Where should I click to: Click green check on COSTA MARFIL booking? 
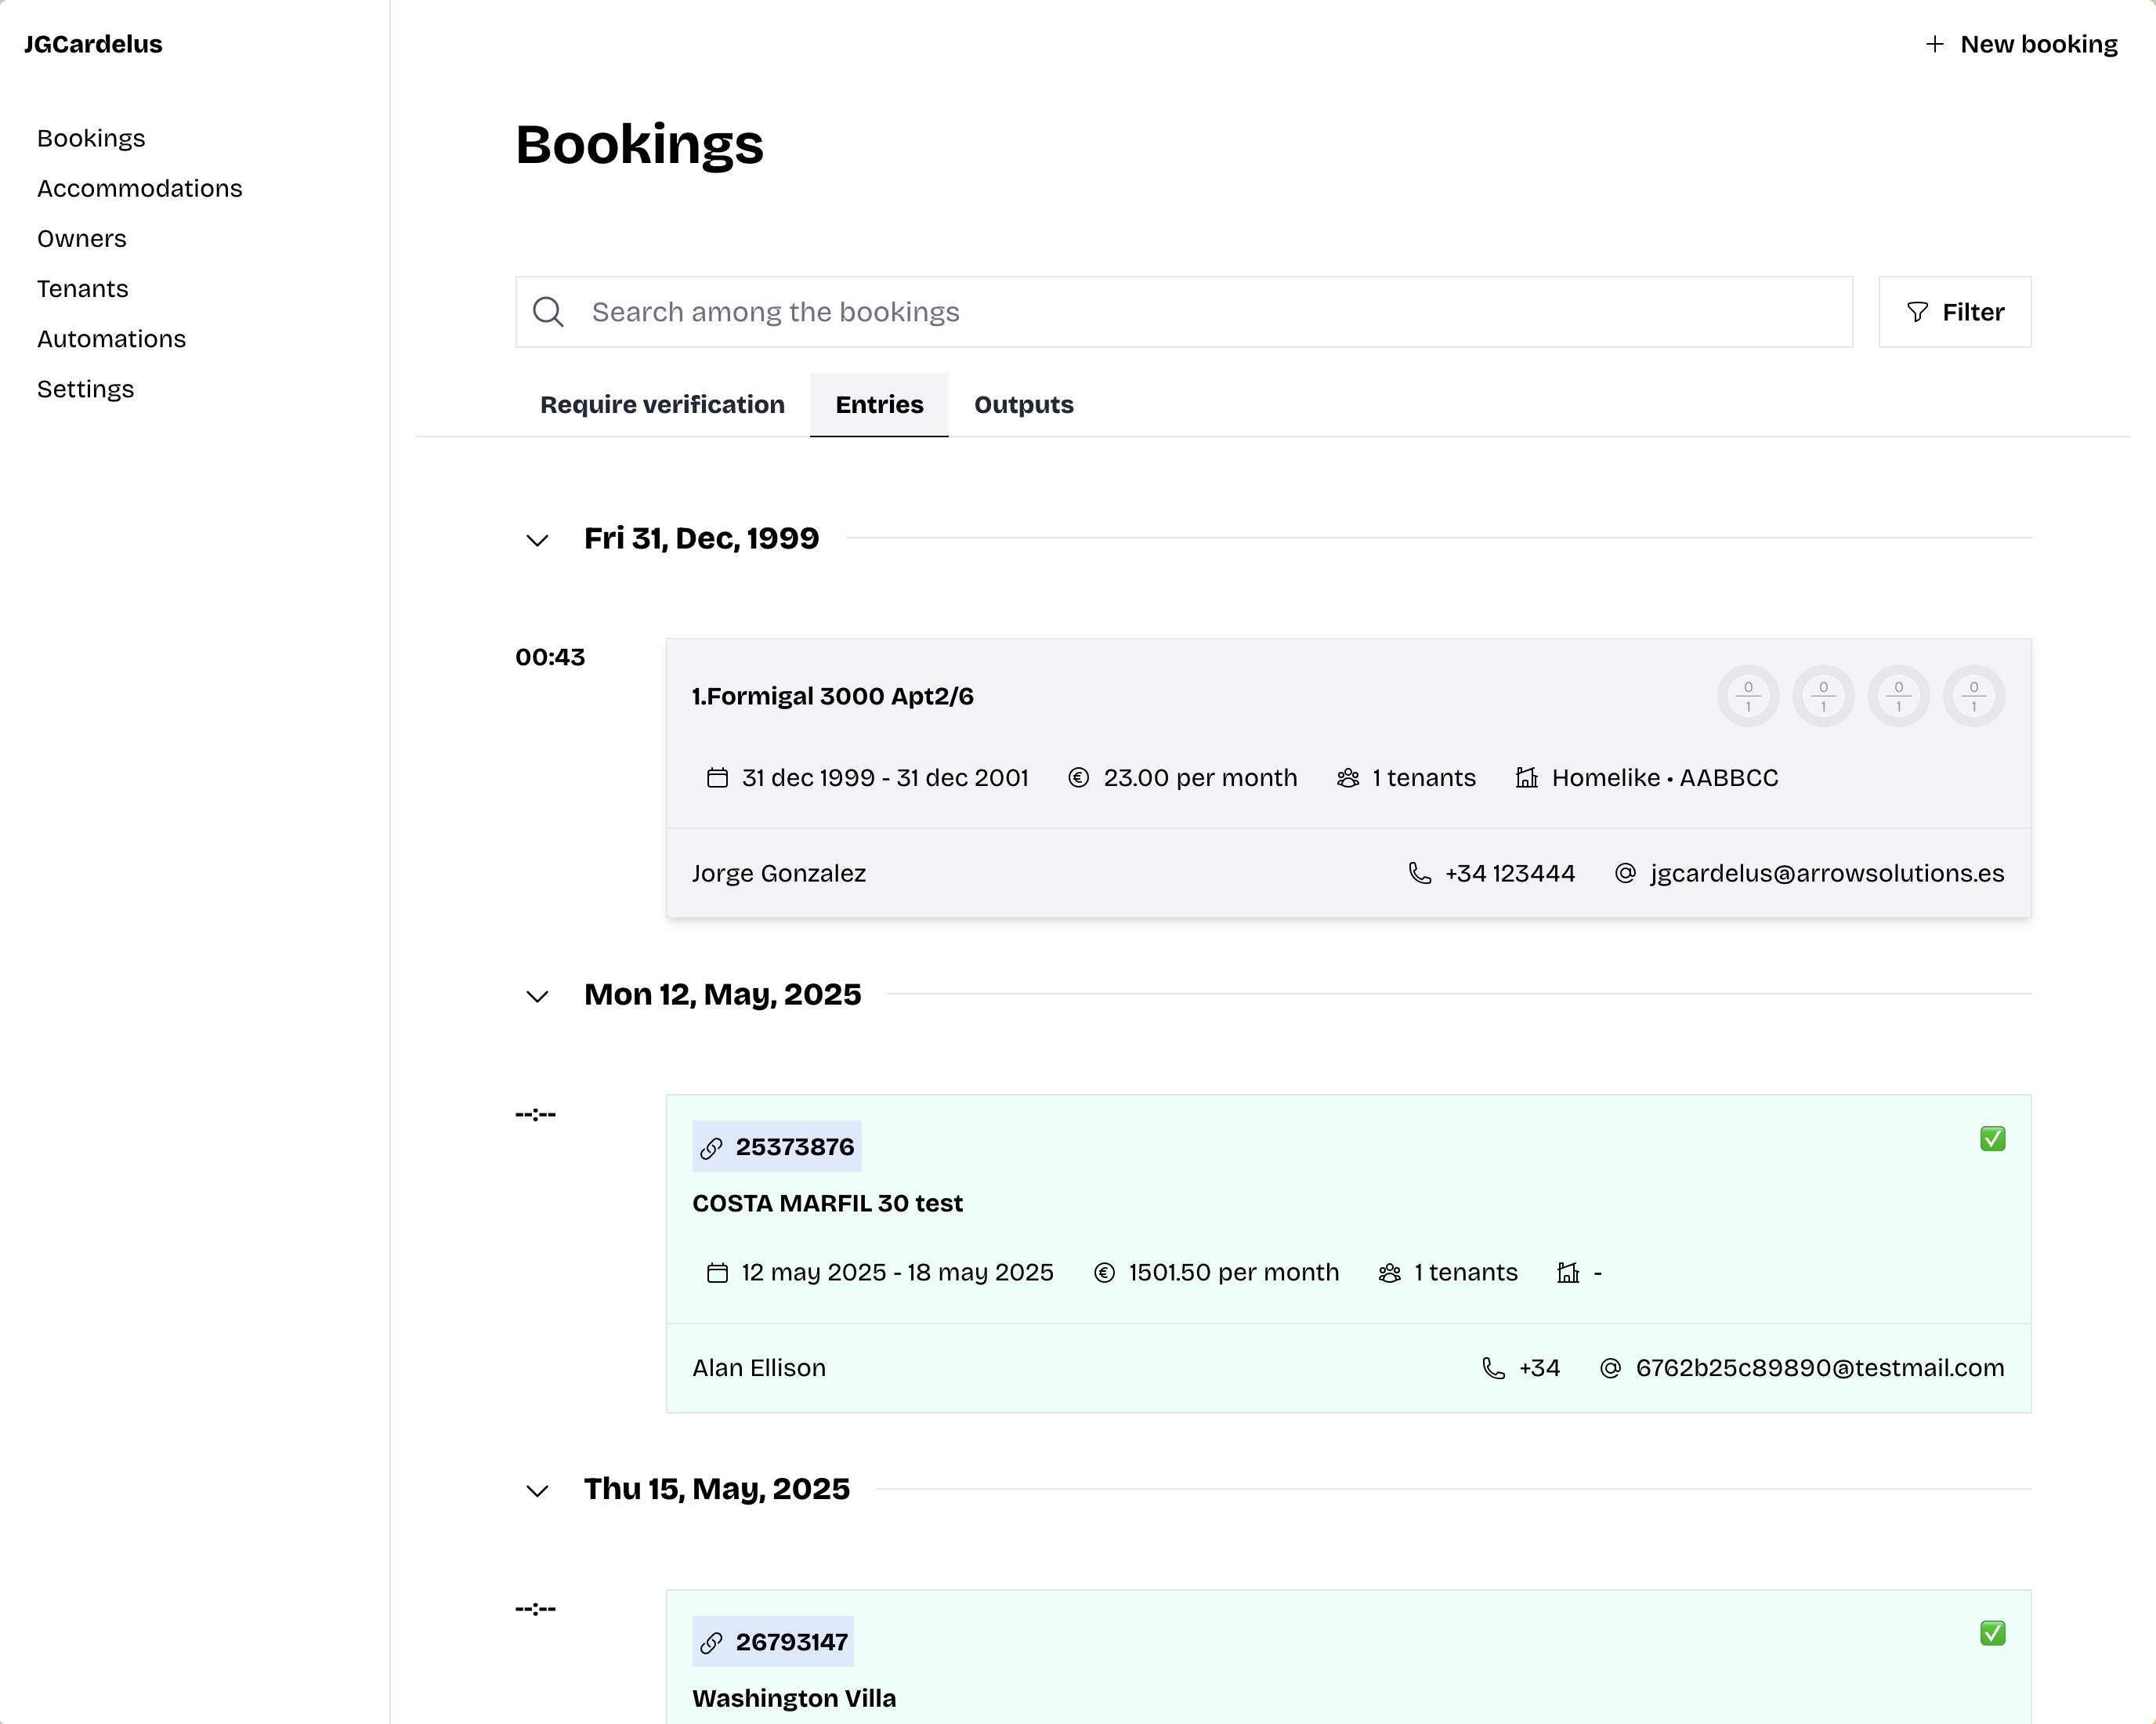click(x=1992, y=1139)
